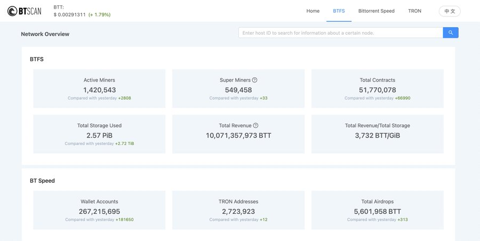Click the +2.72 TiB change figure
This screenshot has width=480, height=241.
[125, 143]
